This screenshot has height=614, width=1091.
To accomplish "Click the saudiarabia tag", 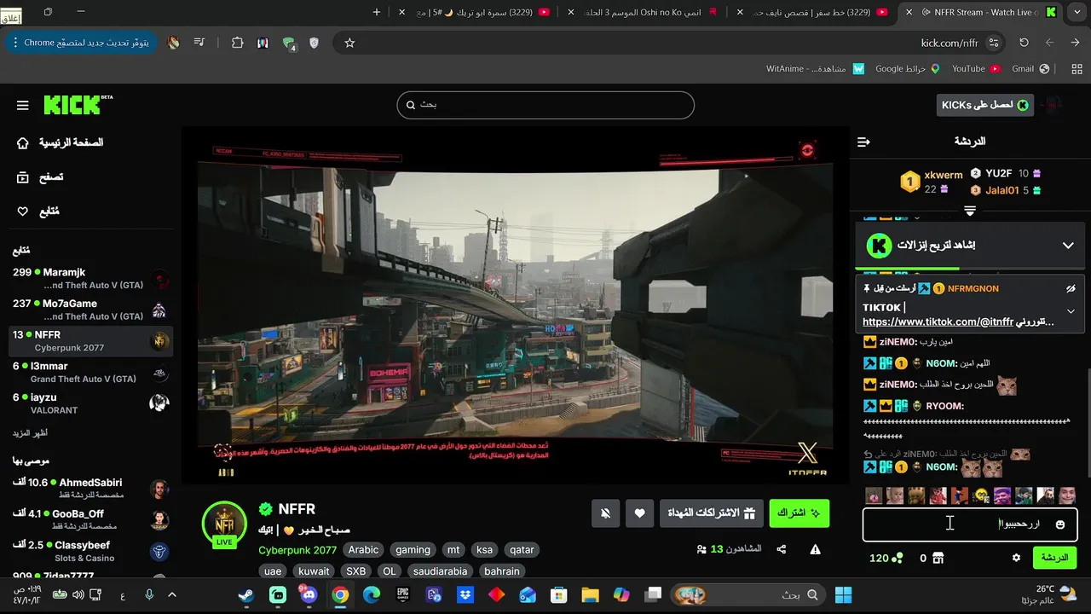I will click(440, 571).
